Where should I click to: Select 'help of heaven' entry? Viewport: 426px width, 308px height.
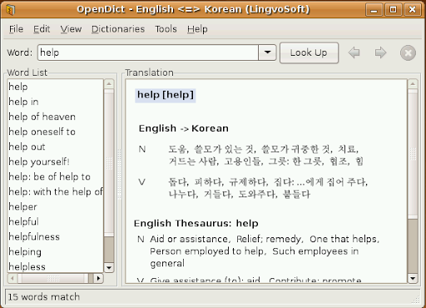coord(56,117)
